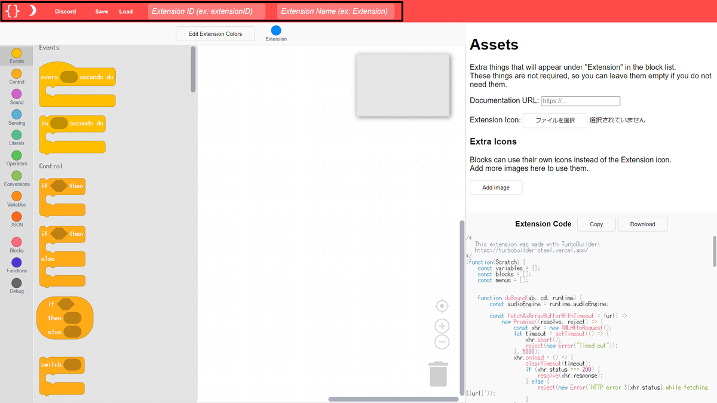The width and height of the screenshot is (717, 403).
Task: Select the Operators category in the toolbox
Action: [17, 158]
